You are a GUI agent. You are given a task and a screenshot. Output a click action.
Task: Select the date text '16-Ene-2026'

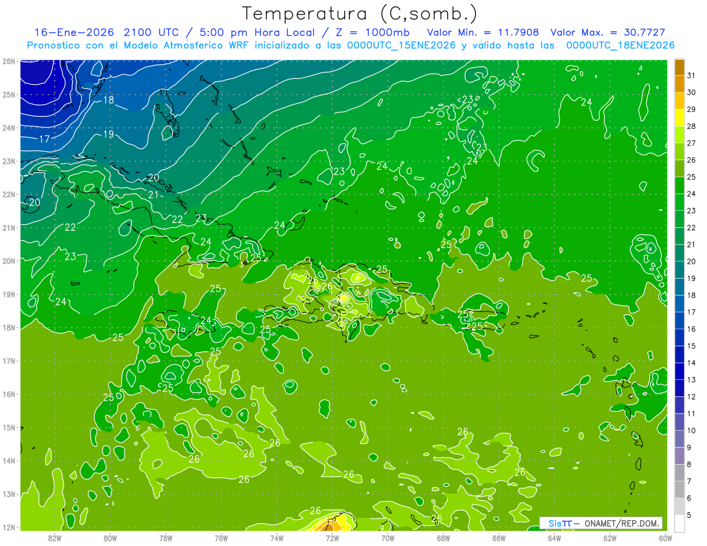(74, 32)
